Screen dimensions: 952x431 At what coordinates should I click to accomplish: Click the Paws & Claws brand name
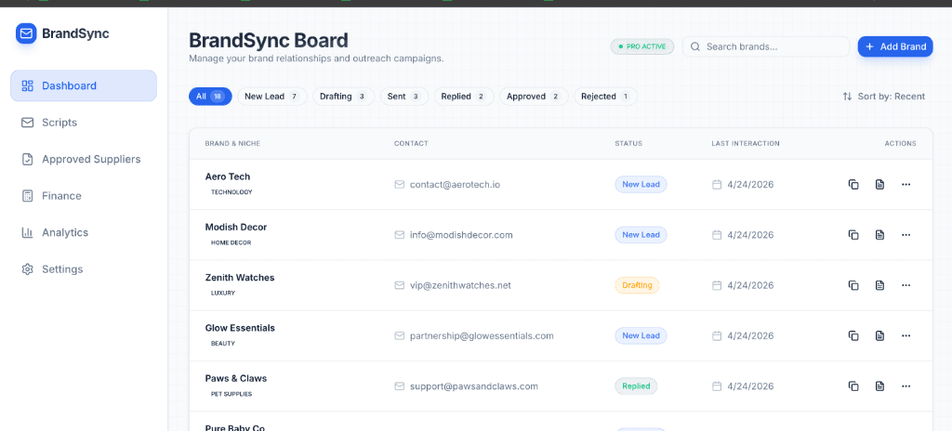tap(236, 378)
